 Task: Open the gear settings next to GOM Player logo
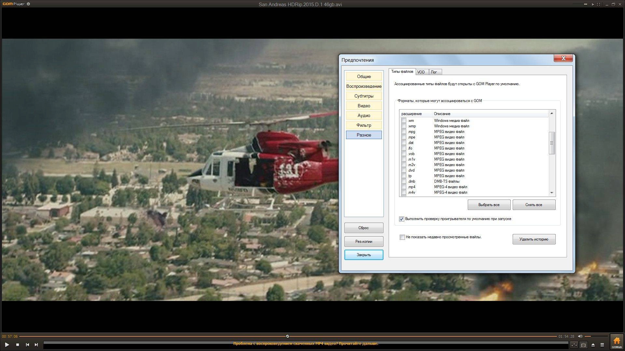pos(28,4)
